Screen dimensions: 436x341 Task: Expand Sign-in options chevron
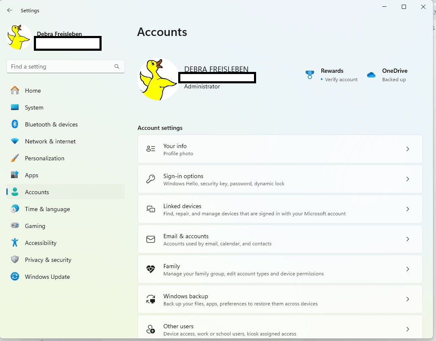click(x=408, y=179)
